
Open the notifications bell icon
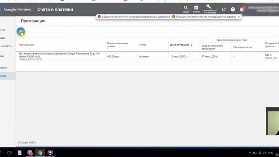click(242, 9)
